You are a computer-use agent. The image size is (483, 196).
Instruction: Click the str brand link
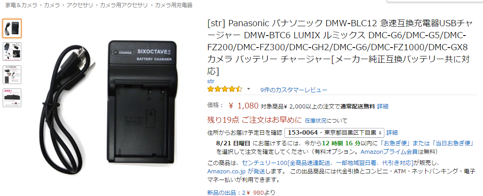point(211,81)
